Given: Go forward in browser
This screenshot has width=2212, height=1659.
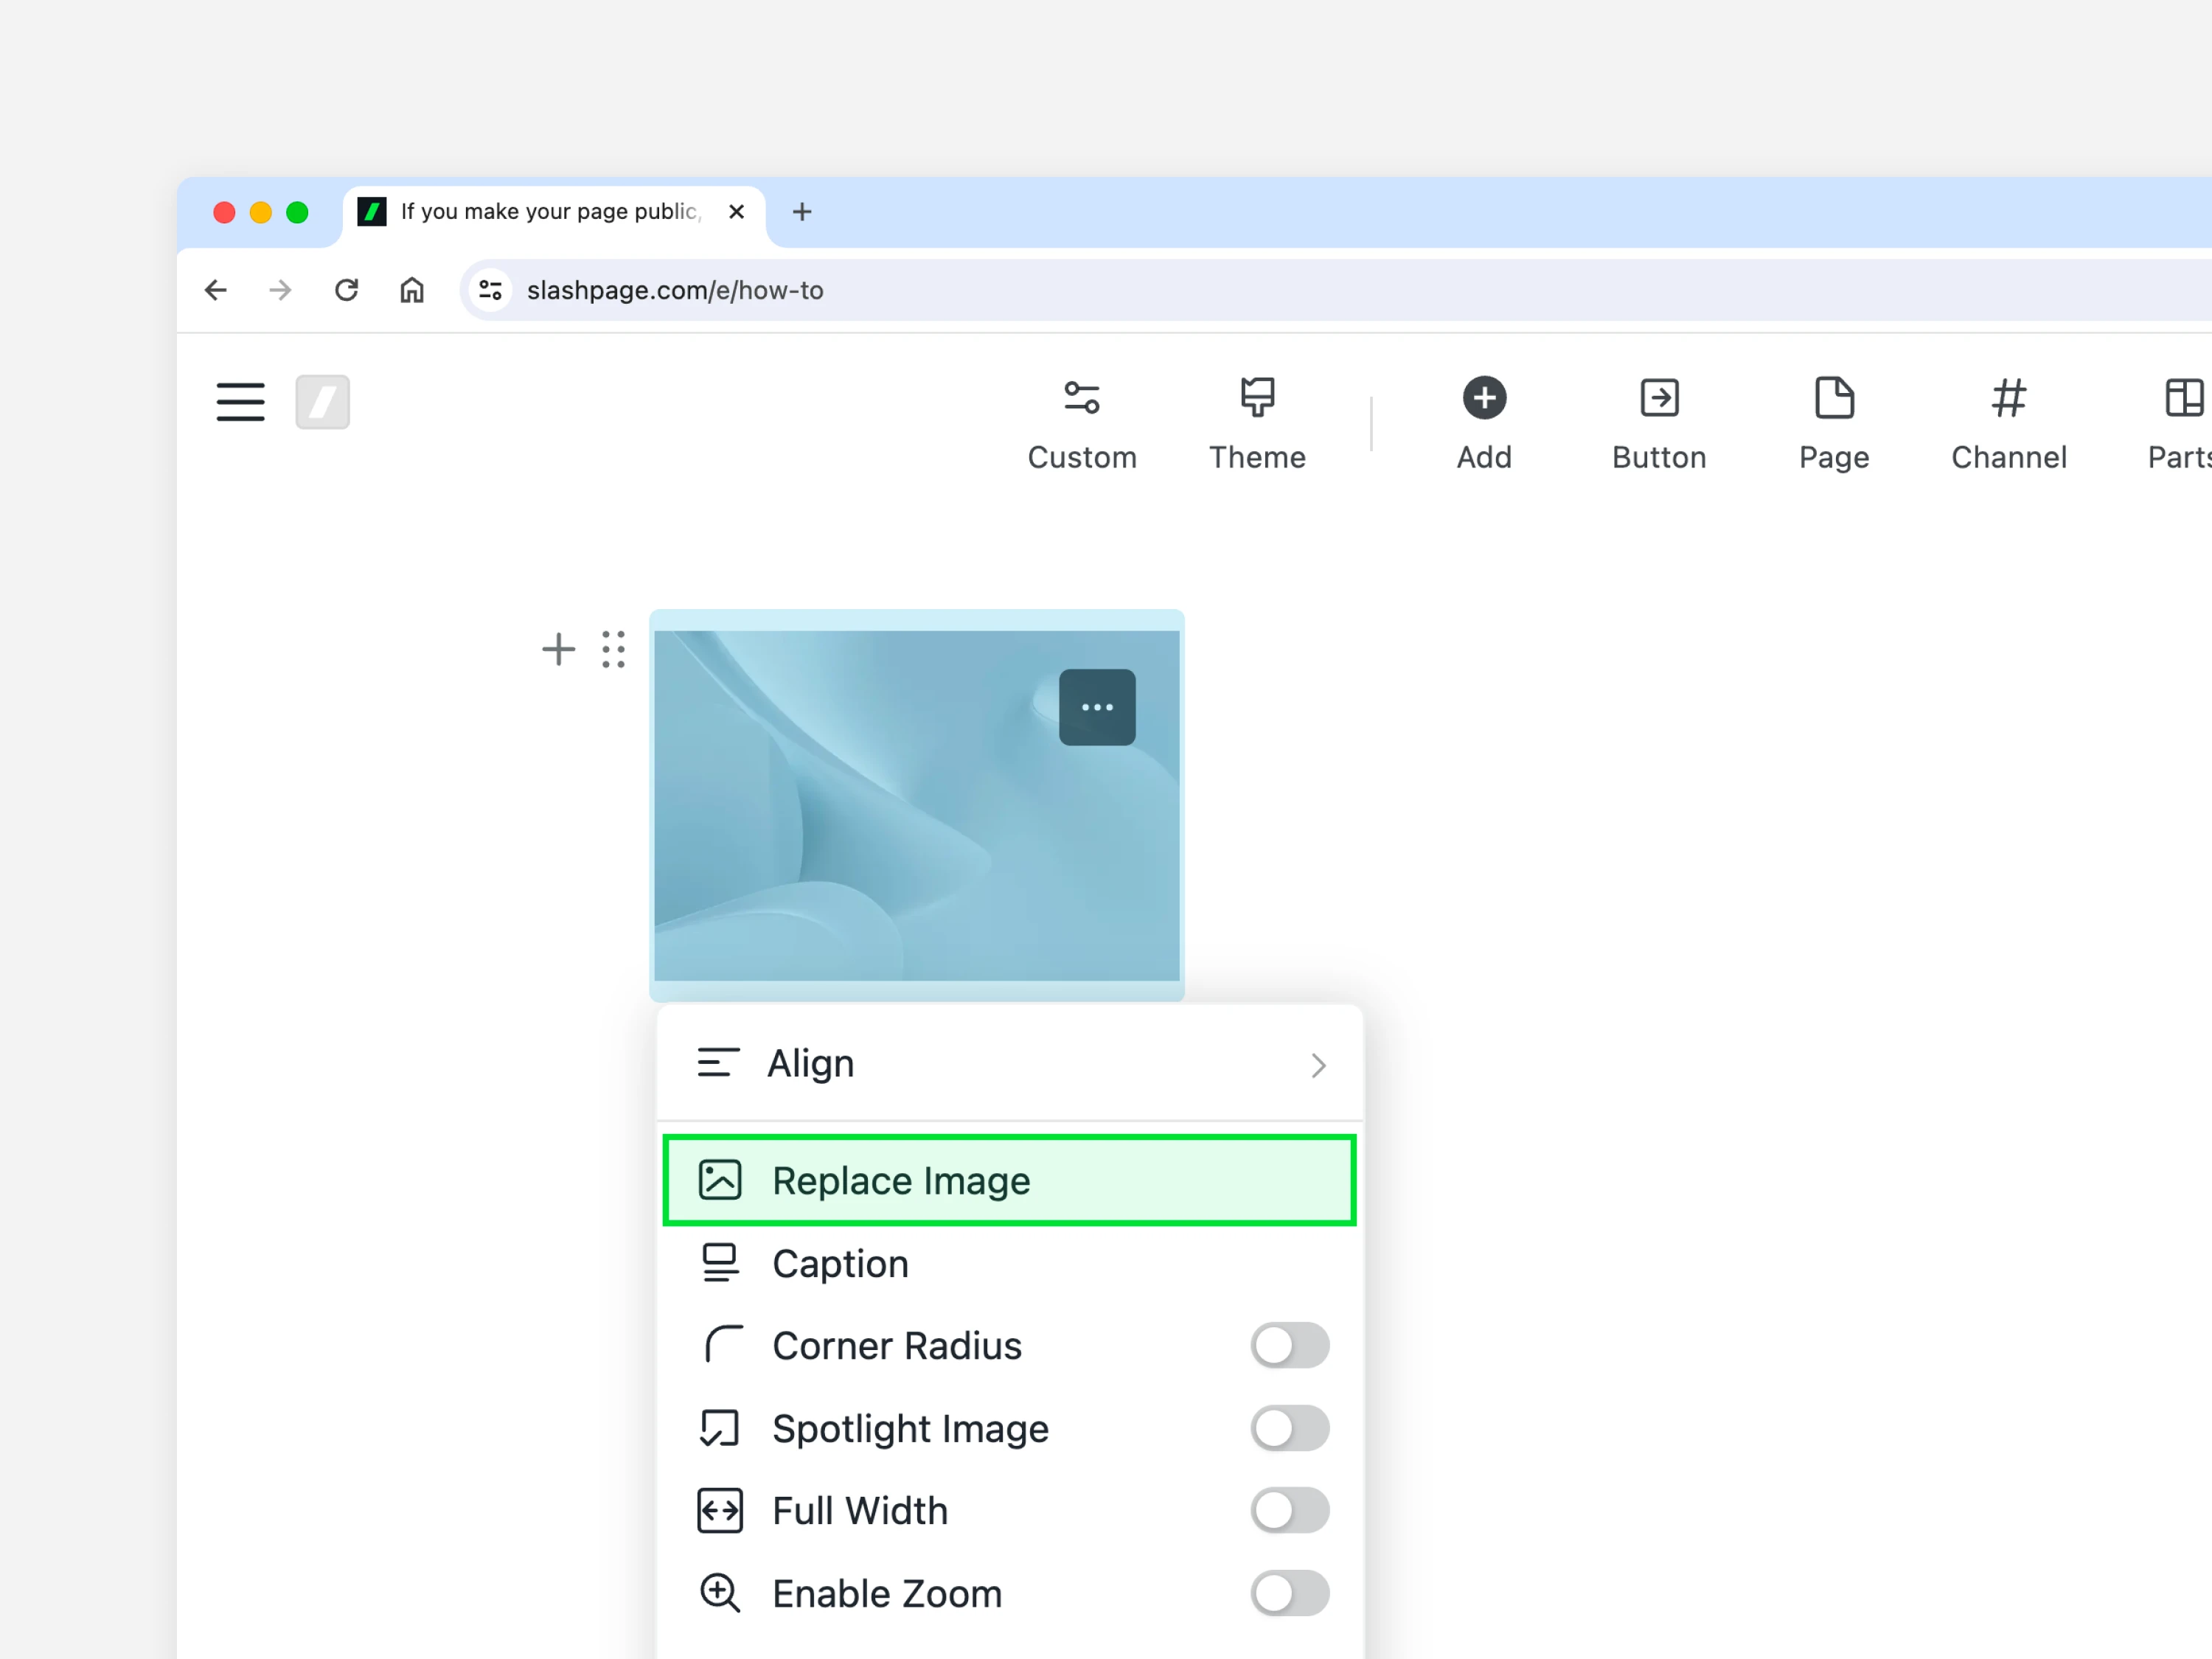Looking at the screenshot, I should [281, 290].
